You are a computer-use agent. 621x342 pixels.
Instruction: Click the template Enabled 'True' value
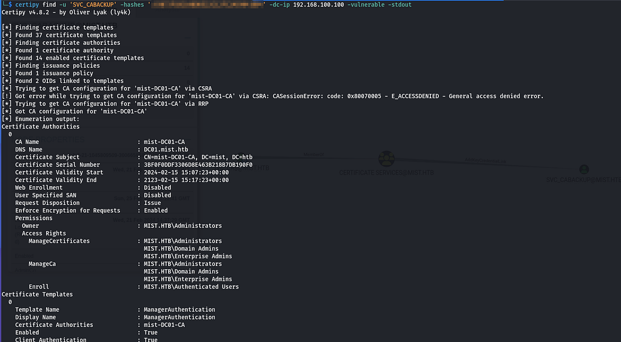point(150,332)
